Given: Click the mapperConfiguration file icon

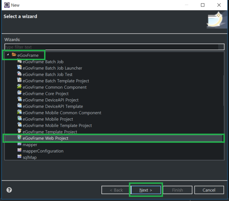Looking at the screenshot, I should [19, 150].
